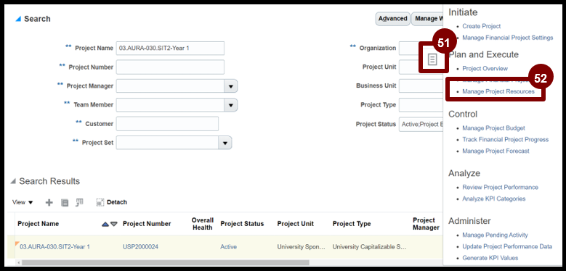
Task: Open the Project Set dropdown
Action: pos(225,143)
